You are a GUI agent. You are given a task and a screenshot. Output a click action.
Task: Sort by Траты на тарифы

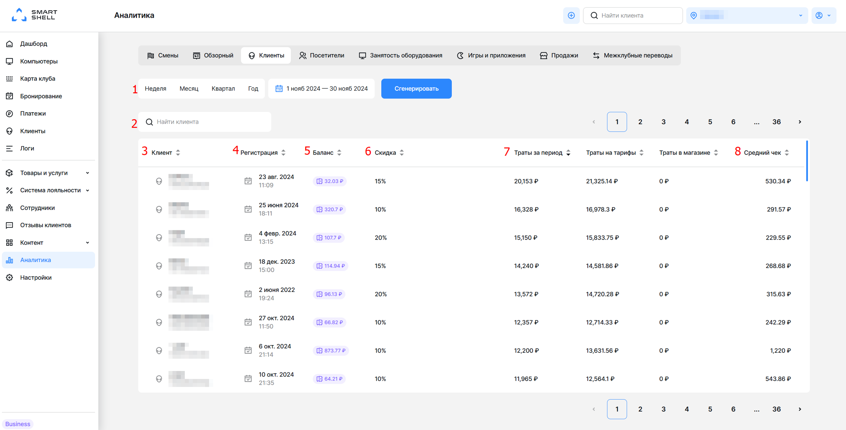(615, 152)
